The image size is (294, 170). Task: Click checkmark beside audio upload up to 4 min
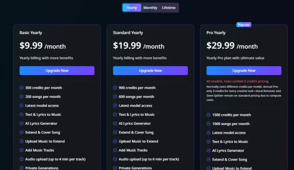coord(22,159)
